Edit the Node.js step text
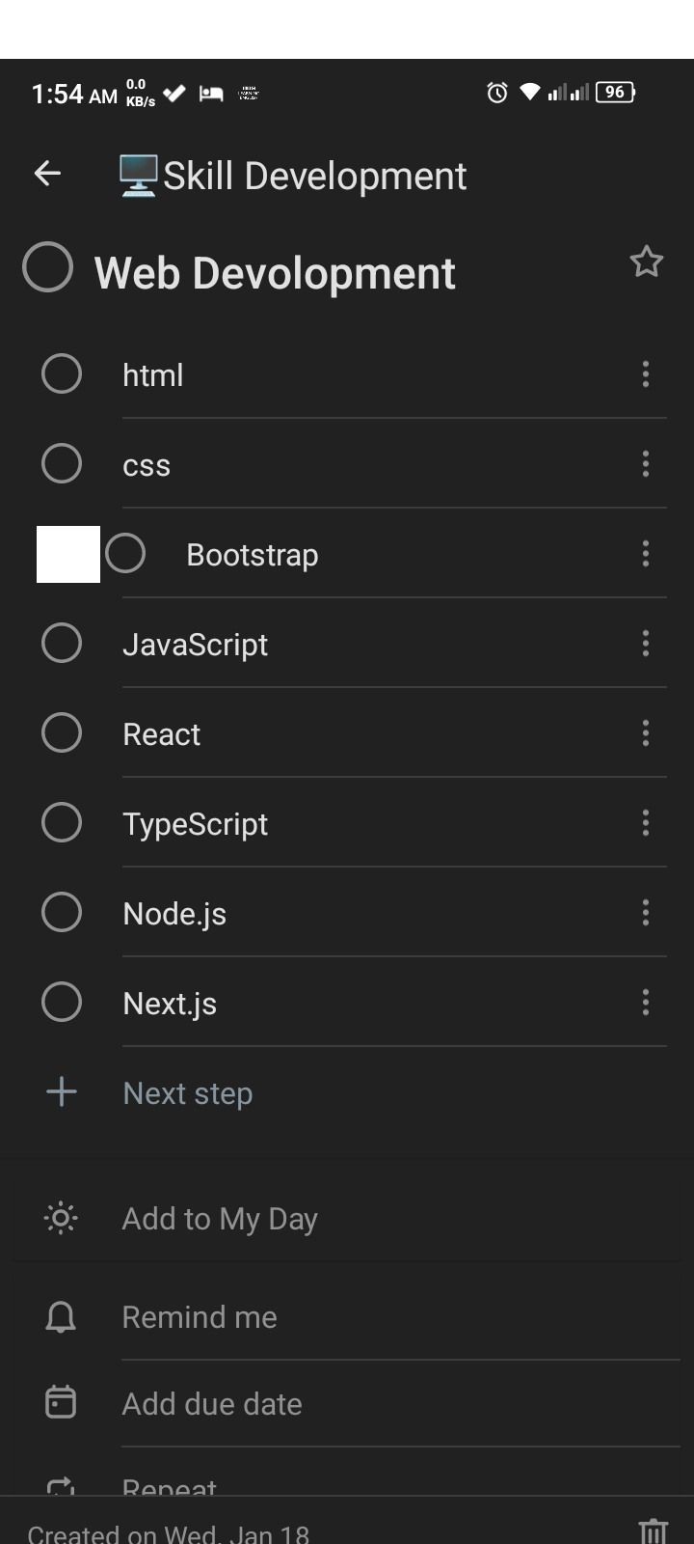The width and height of the screenshot is (694, 1544). click(174, 914)
